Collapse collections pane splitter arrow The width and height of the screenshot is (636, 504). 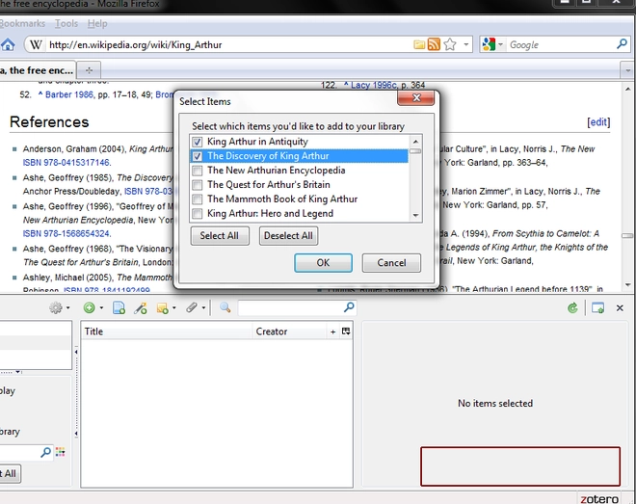[x=76, y=352]
